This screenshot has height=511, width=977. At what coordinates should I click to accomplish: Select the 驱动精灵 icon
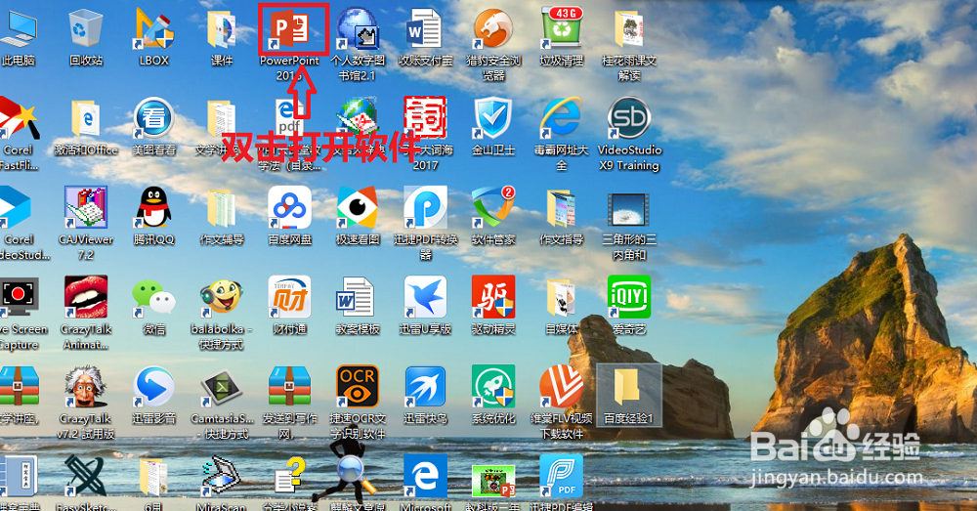492,297
